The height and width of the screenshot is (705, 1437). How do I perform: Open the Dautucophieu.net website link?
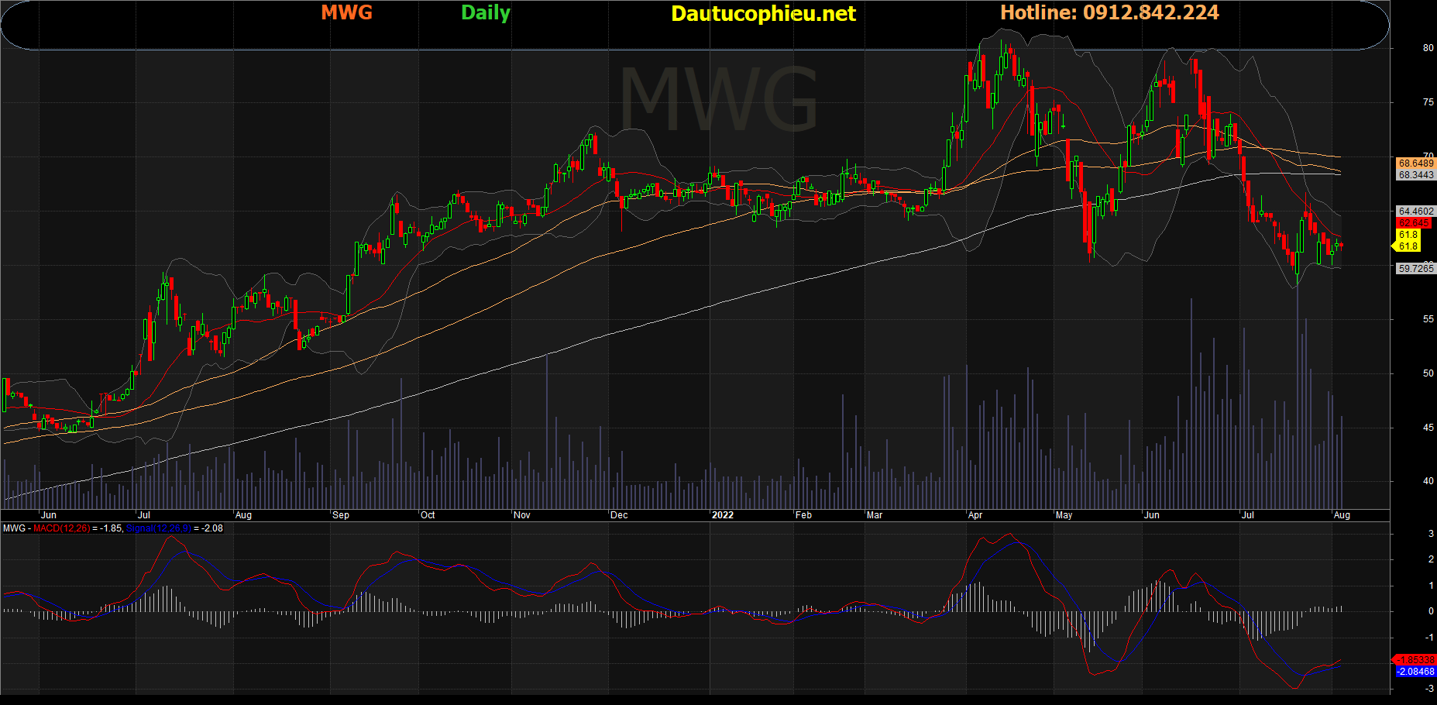[763, 13]
